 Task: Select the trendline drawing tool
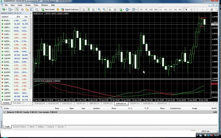coord(207,10)
